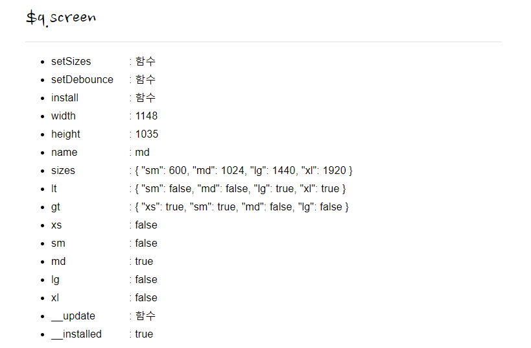Click the horizontal divider under heading

[x=263, y=42]
